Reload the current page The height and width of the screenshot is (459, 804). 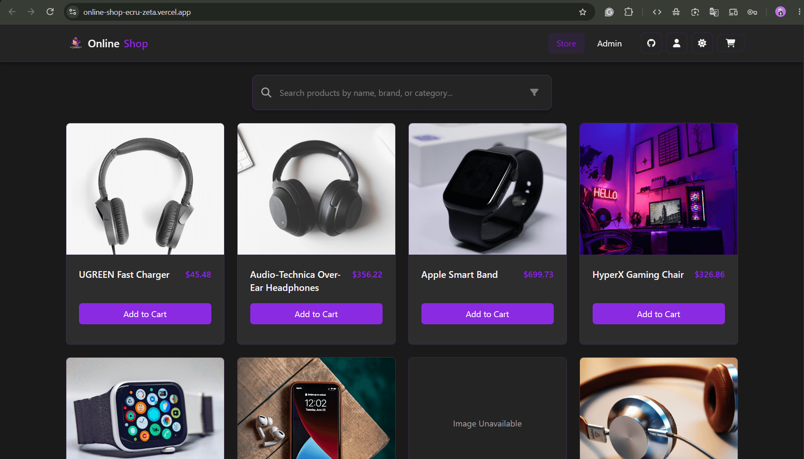click(50, 12)
